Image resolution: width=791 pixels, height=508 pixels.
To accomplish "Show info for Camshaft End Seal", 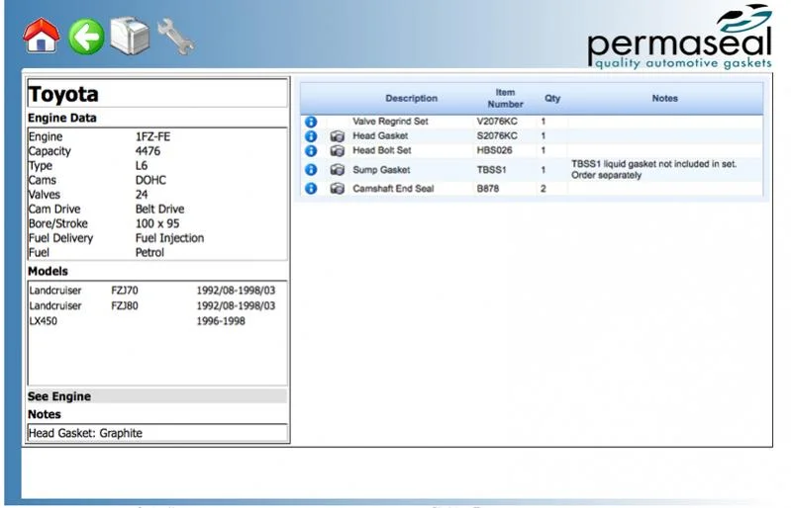I will point(311,189).
